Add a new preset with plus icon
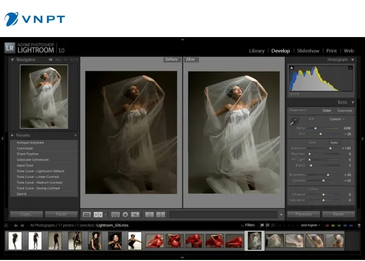The width and height of the screenshot is (365, 261). click(76, 135)
